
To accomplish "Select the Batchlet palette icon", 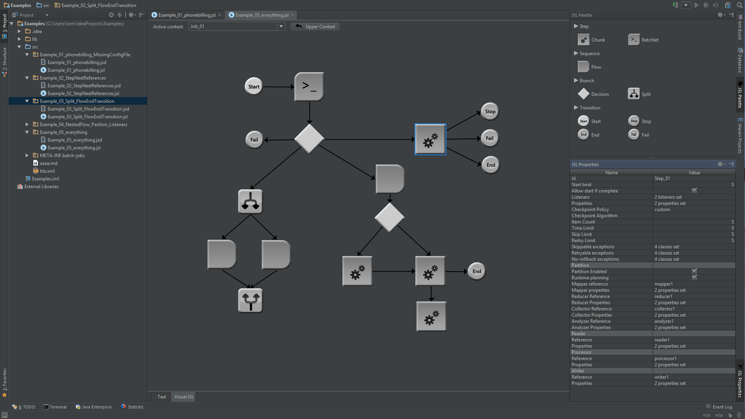I will click(634, 40).
